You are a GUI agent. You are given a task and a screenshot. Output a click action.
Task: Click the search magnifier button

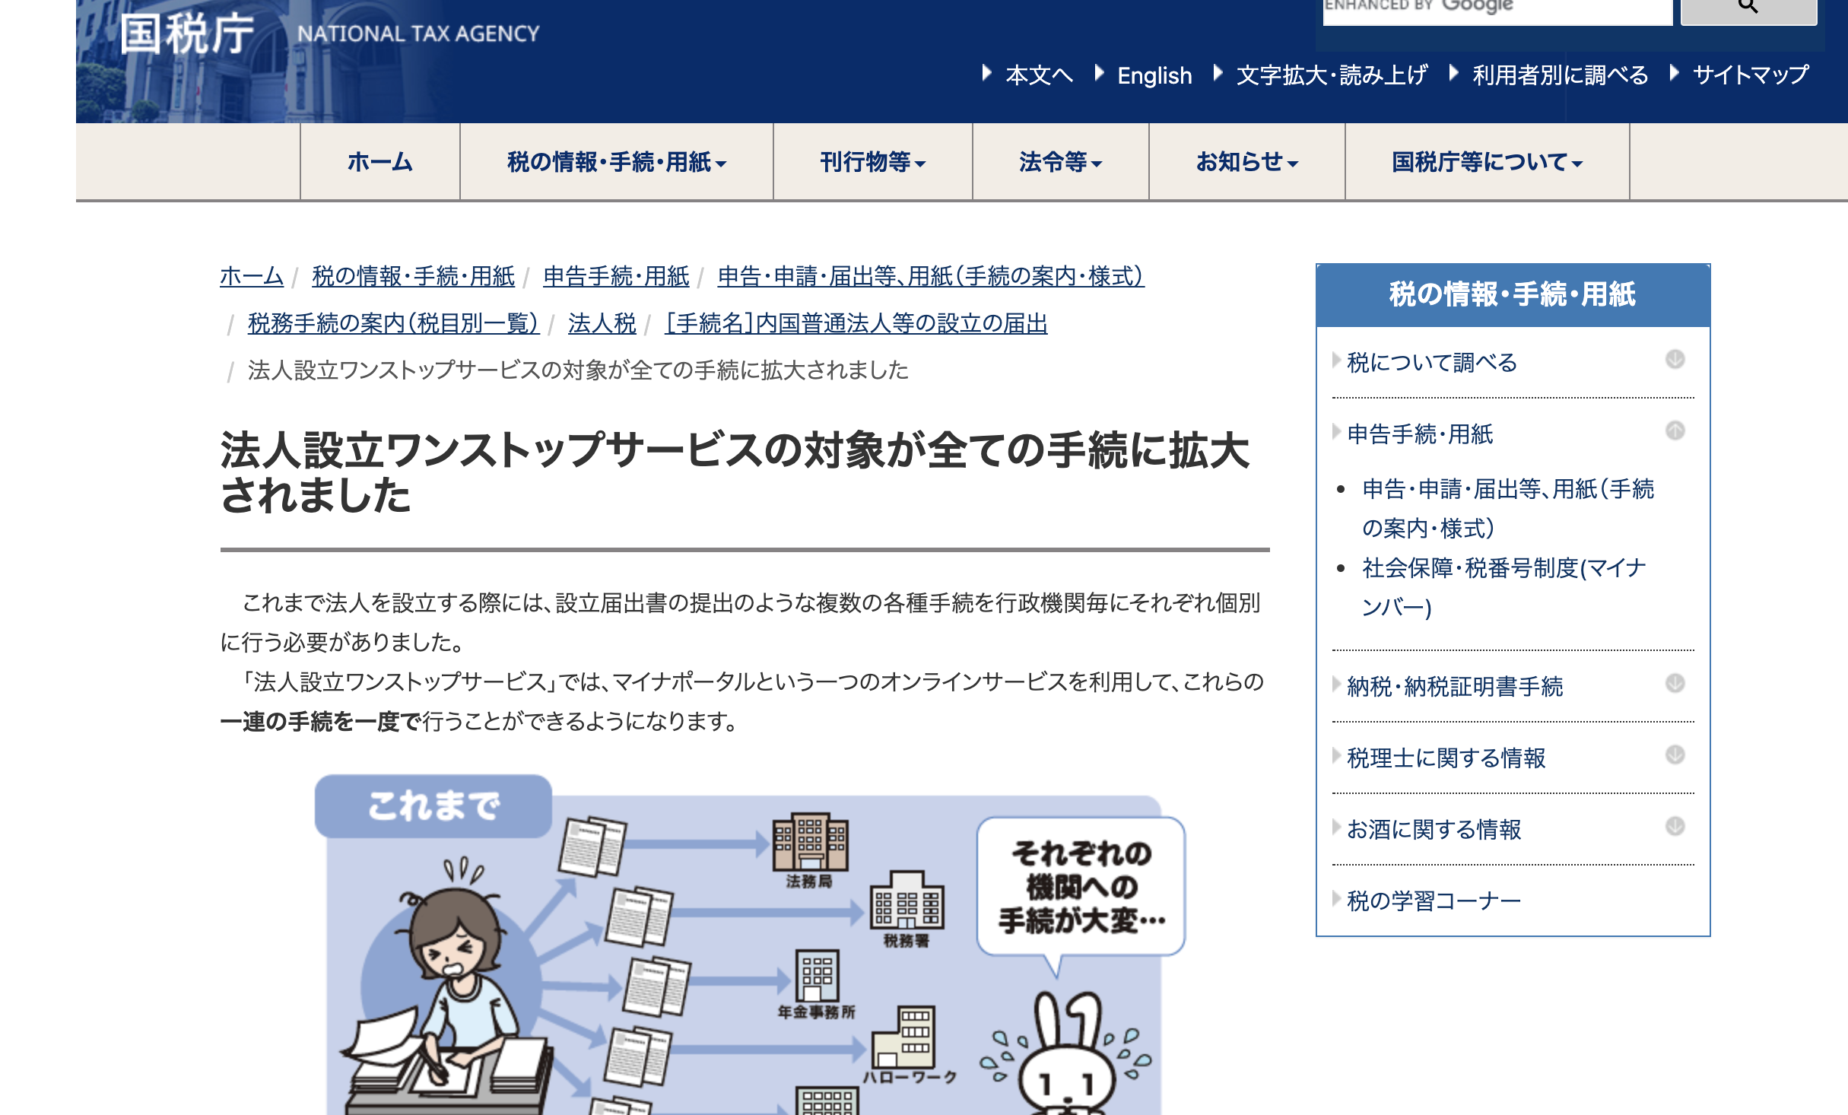point(1748,9)
